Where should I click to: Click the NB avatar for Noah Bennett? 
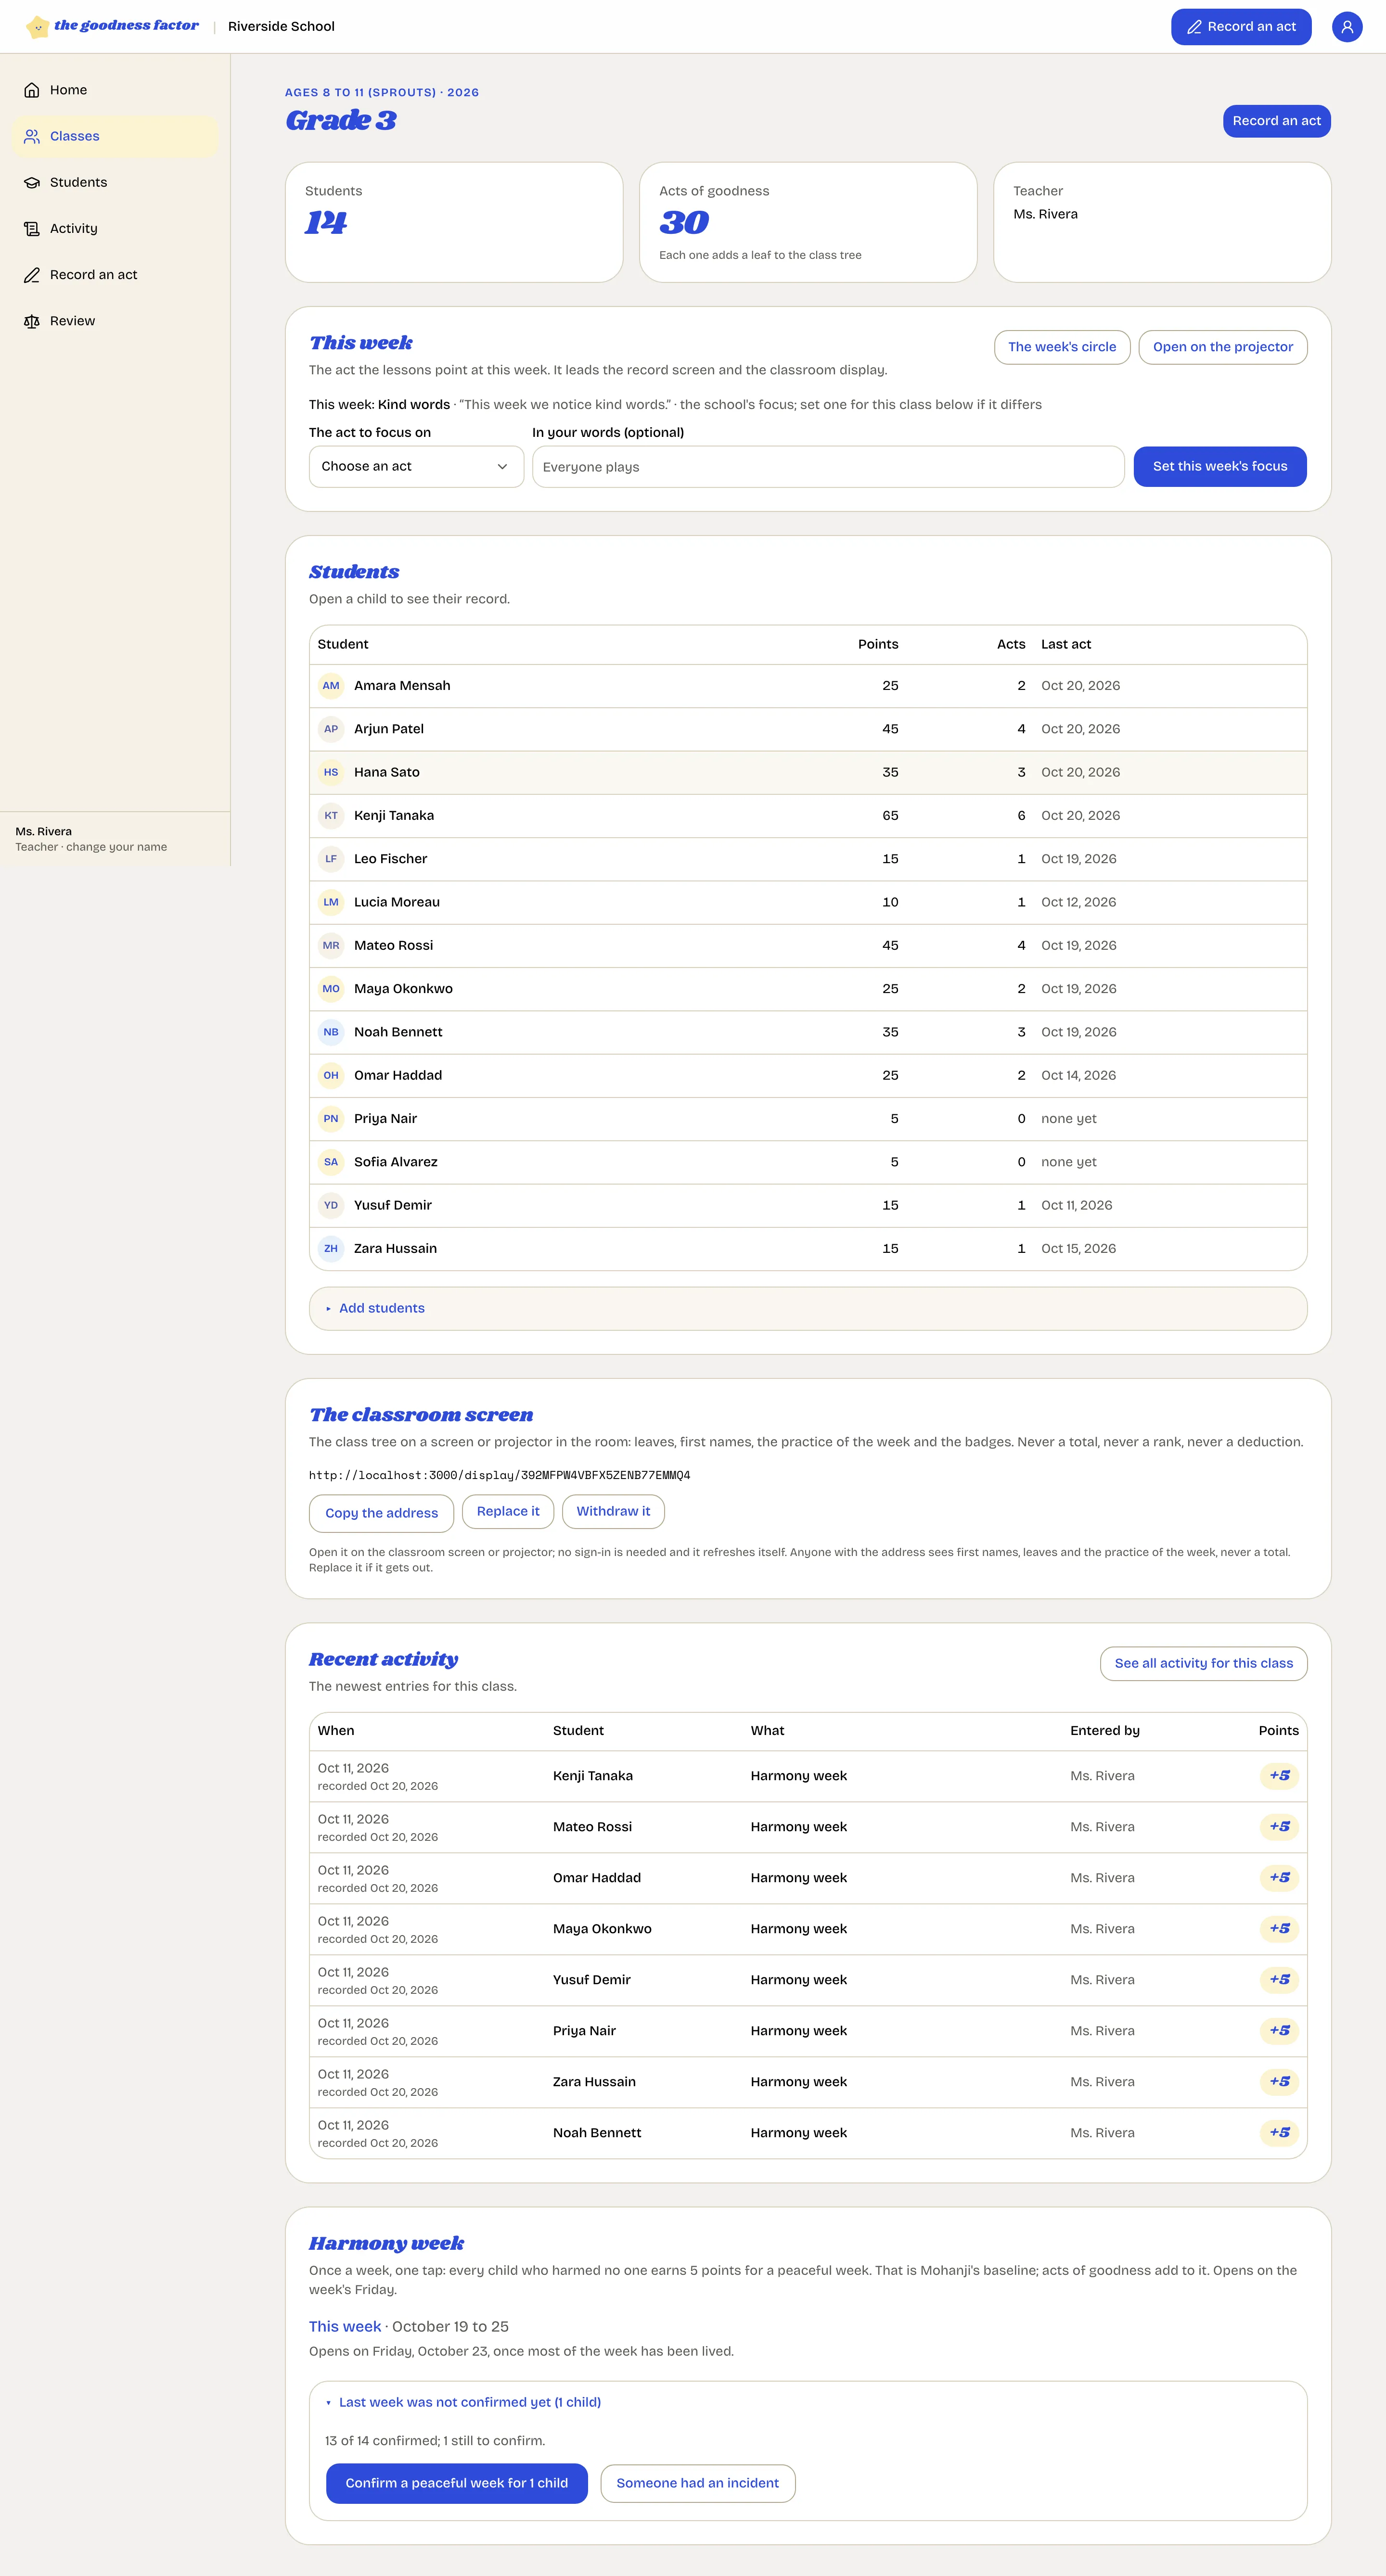click(331, 1032)
